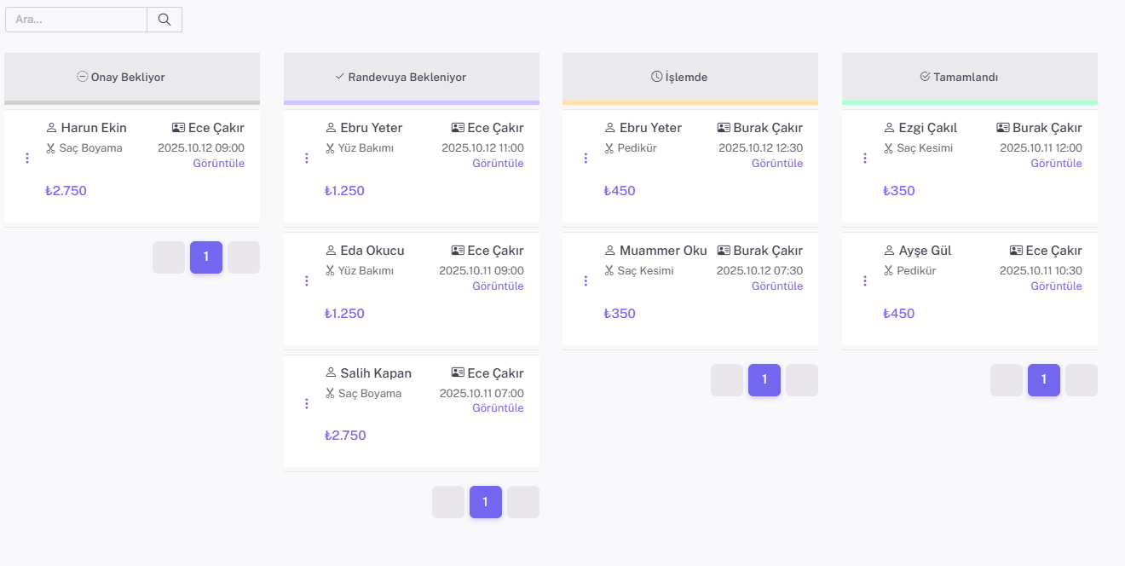This screenshot has height=566, width=1125.
Task: Go to next page in Randevuya Bekleniyor column
Action: click(523, 502)
